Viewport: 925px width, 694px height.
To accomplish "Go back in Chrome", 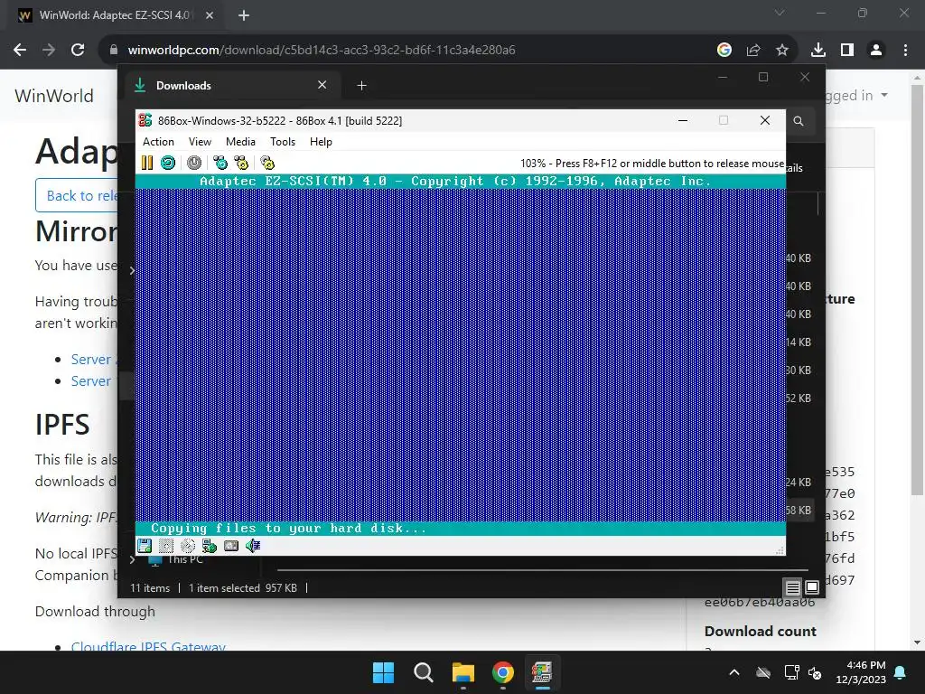I will click(20, 50).
